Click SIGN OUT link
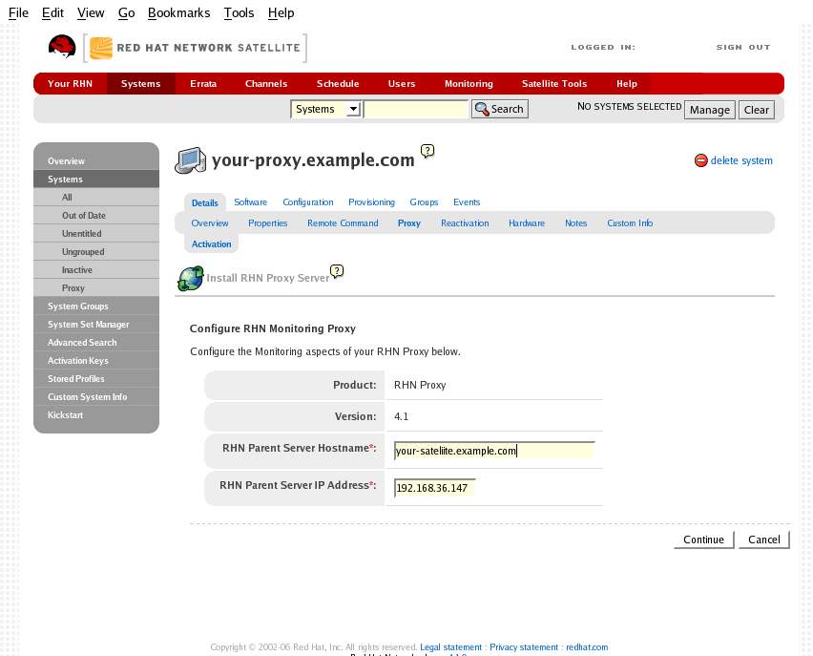Viewport: 813px width, 656px height. [x=743, y=47]
